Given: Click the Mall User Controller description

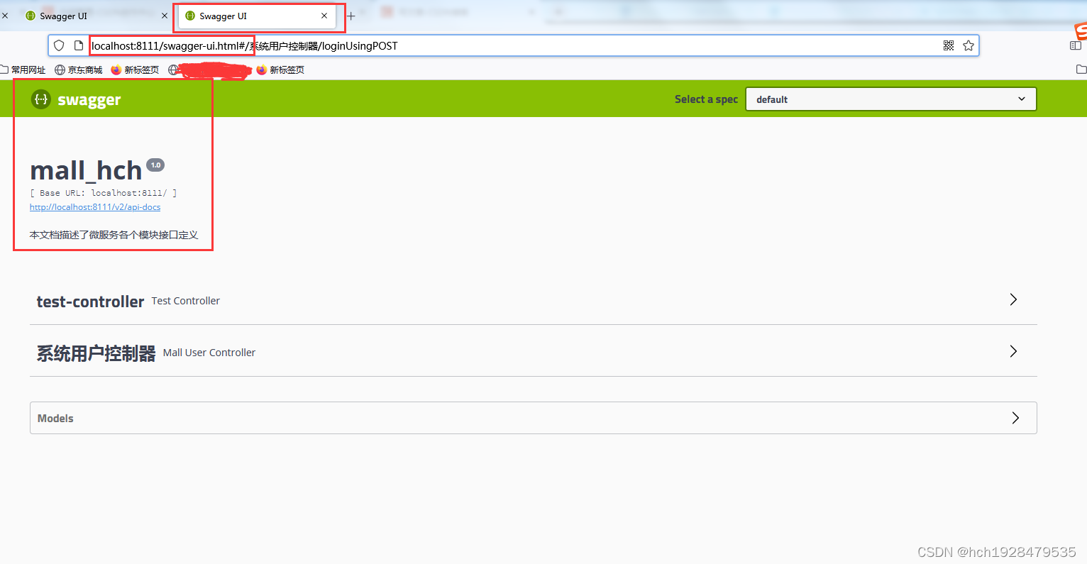Looking at the screenshot, I should (x=209, y=353).
